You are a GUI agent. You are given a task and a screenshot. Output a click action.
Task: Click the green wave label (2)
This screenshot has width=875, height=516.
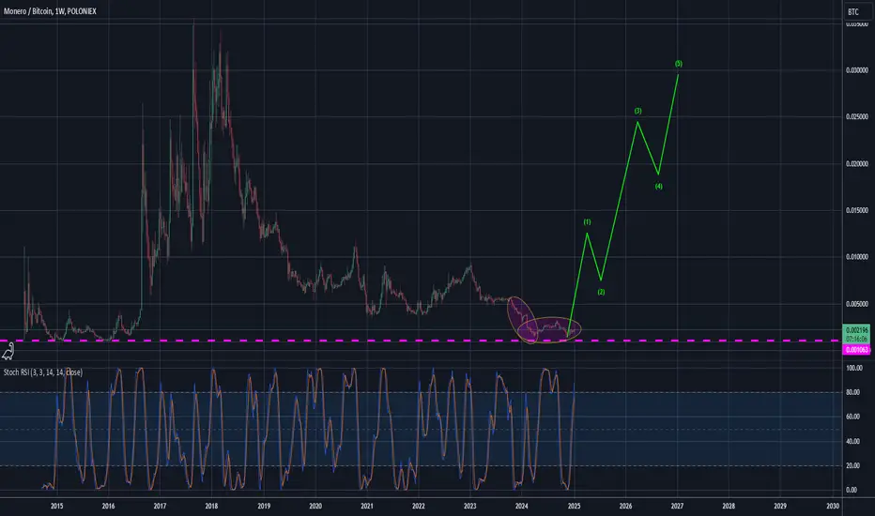[601, 292]
